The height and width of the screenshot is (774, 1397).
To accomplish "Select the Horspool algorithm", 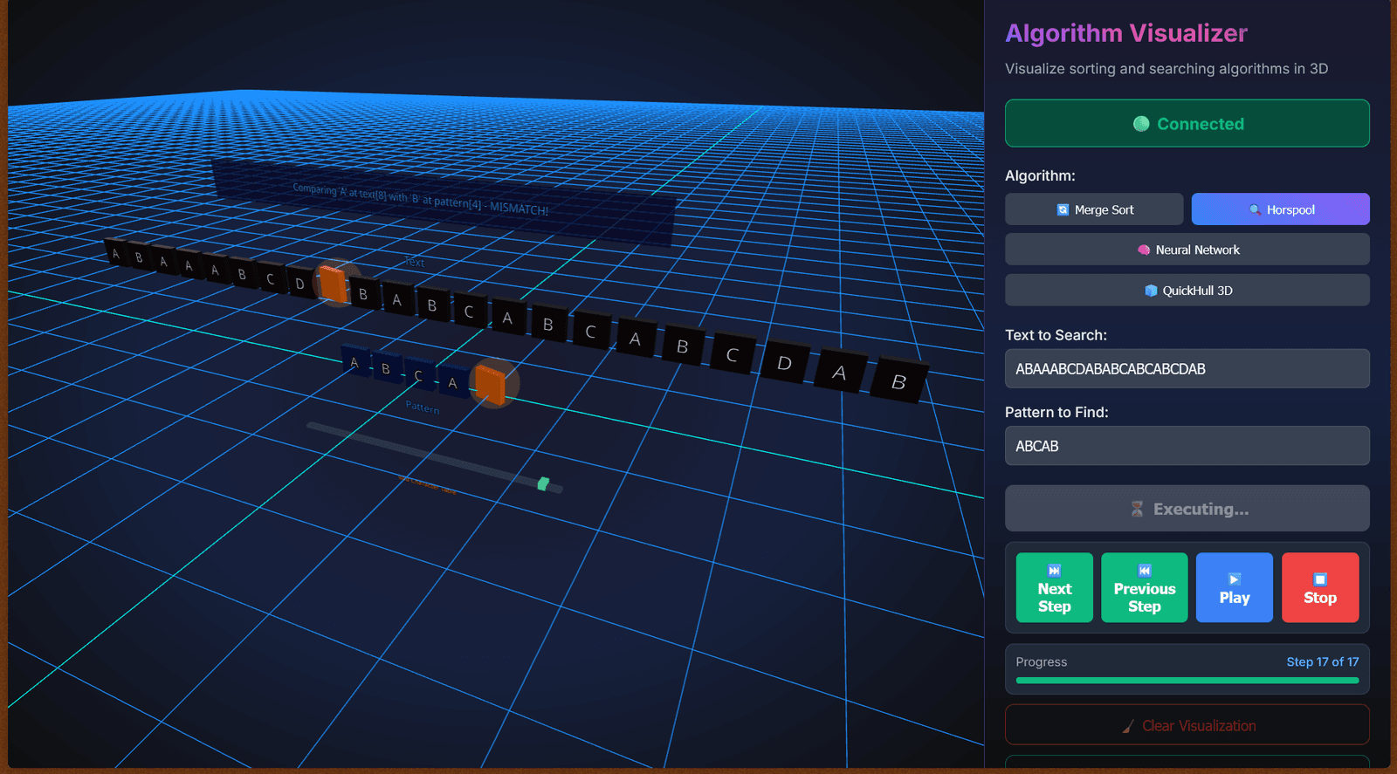I will click(1280, 209).
